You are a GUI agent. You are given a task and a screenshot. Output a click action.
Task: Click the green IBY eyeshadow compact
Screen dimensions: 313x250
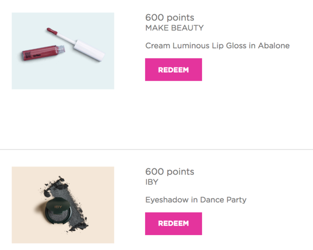pos(59,211)
